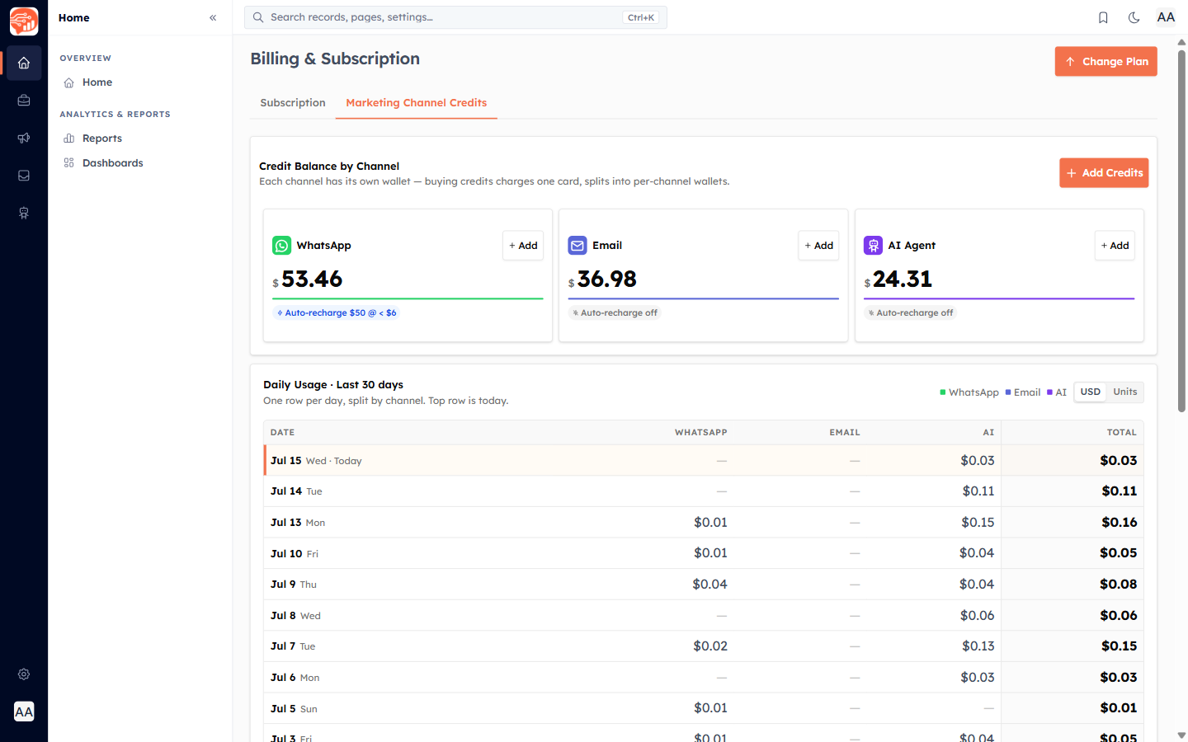Viewport: 1188px width, 742px height.
Task: Open settings gear in left rail
Action: [24, 674]
